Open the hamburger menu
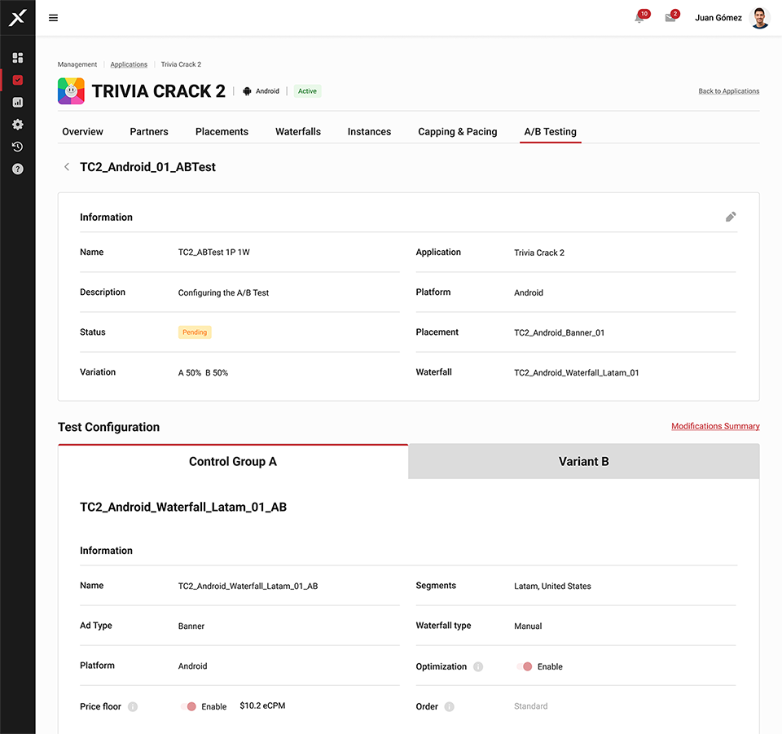782x734 pixels. tap(54, 18)
